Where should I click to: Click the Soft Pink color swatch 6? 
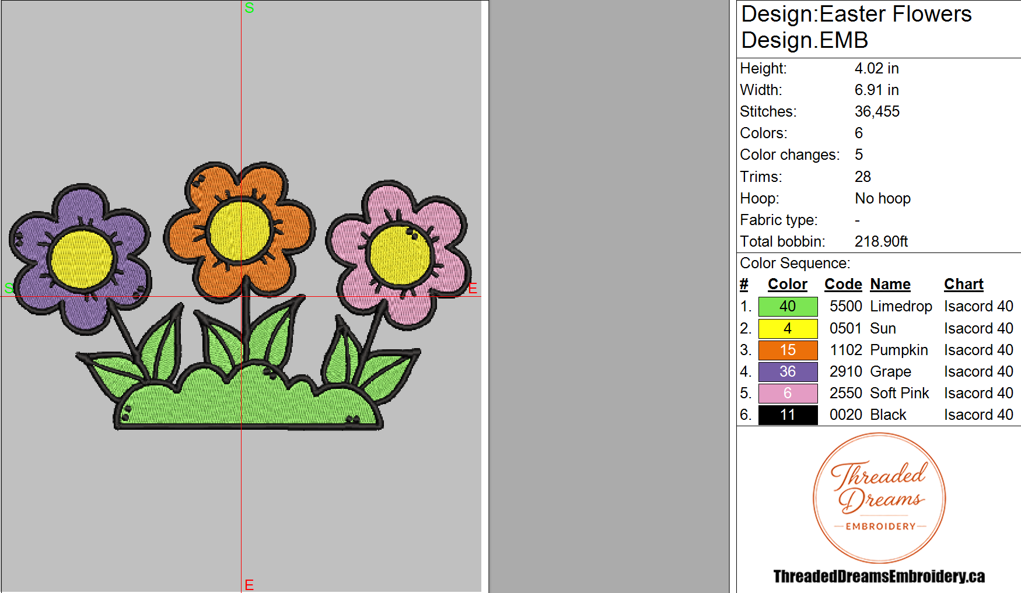[x=788, y=394]
